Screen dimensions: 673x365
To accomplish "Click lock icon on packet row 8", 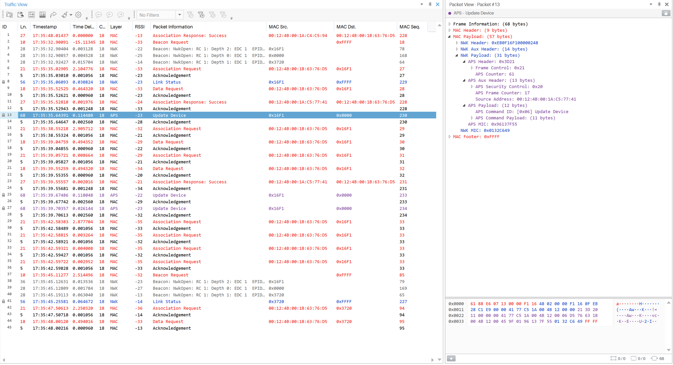I will click(4, 82).
